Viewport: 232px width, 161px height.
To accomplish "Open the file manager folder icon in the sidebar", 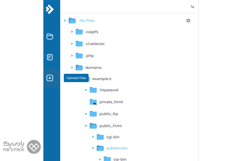I will [50, 36].
